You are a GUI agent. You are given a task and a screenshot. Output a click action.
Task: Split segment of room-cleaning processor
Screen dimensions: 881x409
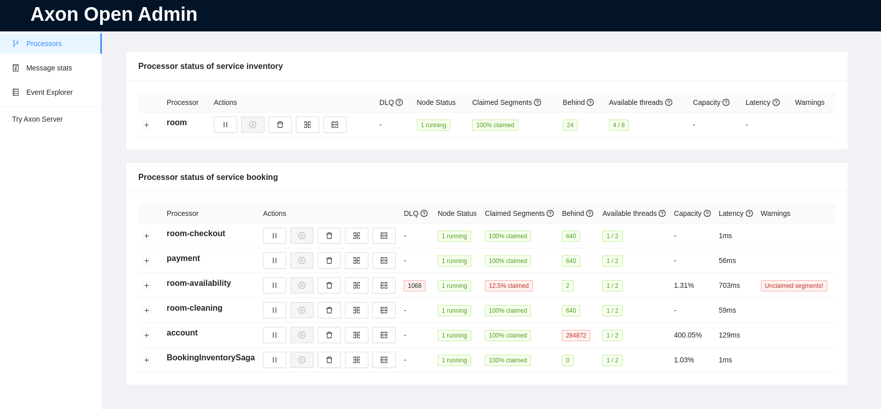tap(357, 310)
